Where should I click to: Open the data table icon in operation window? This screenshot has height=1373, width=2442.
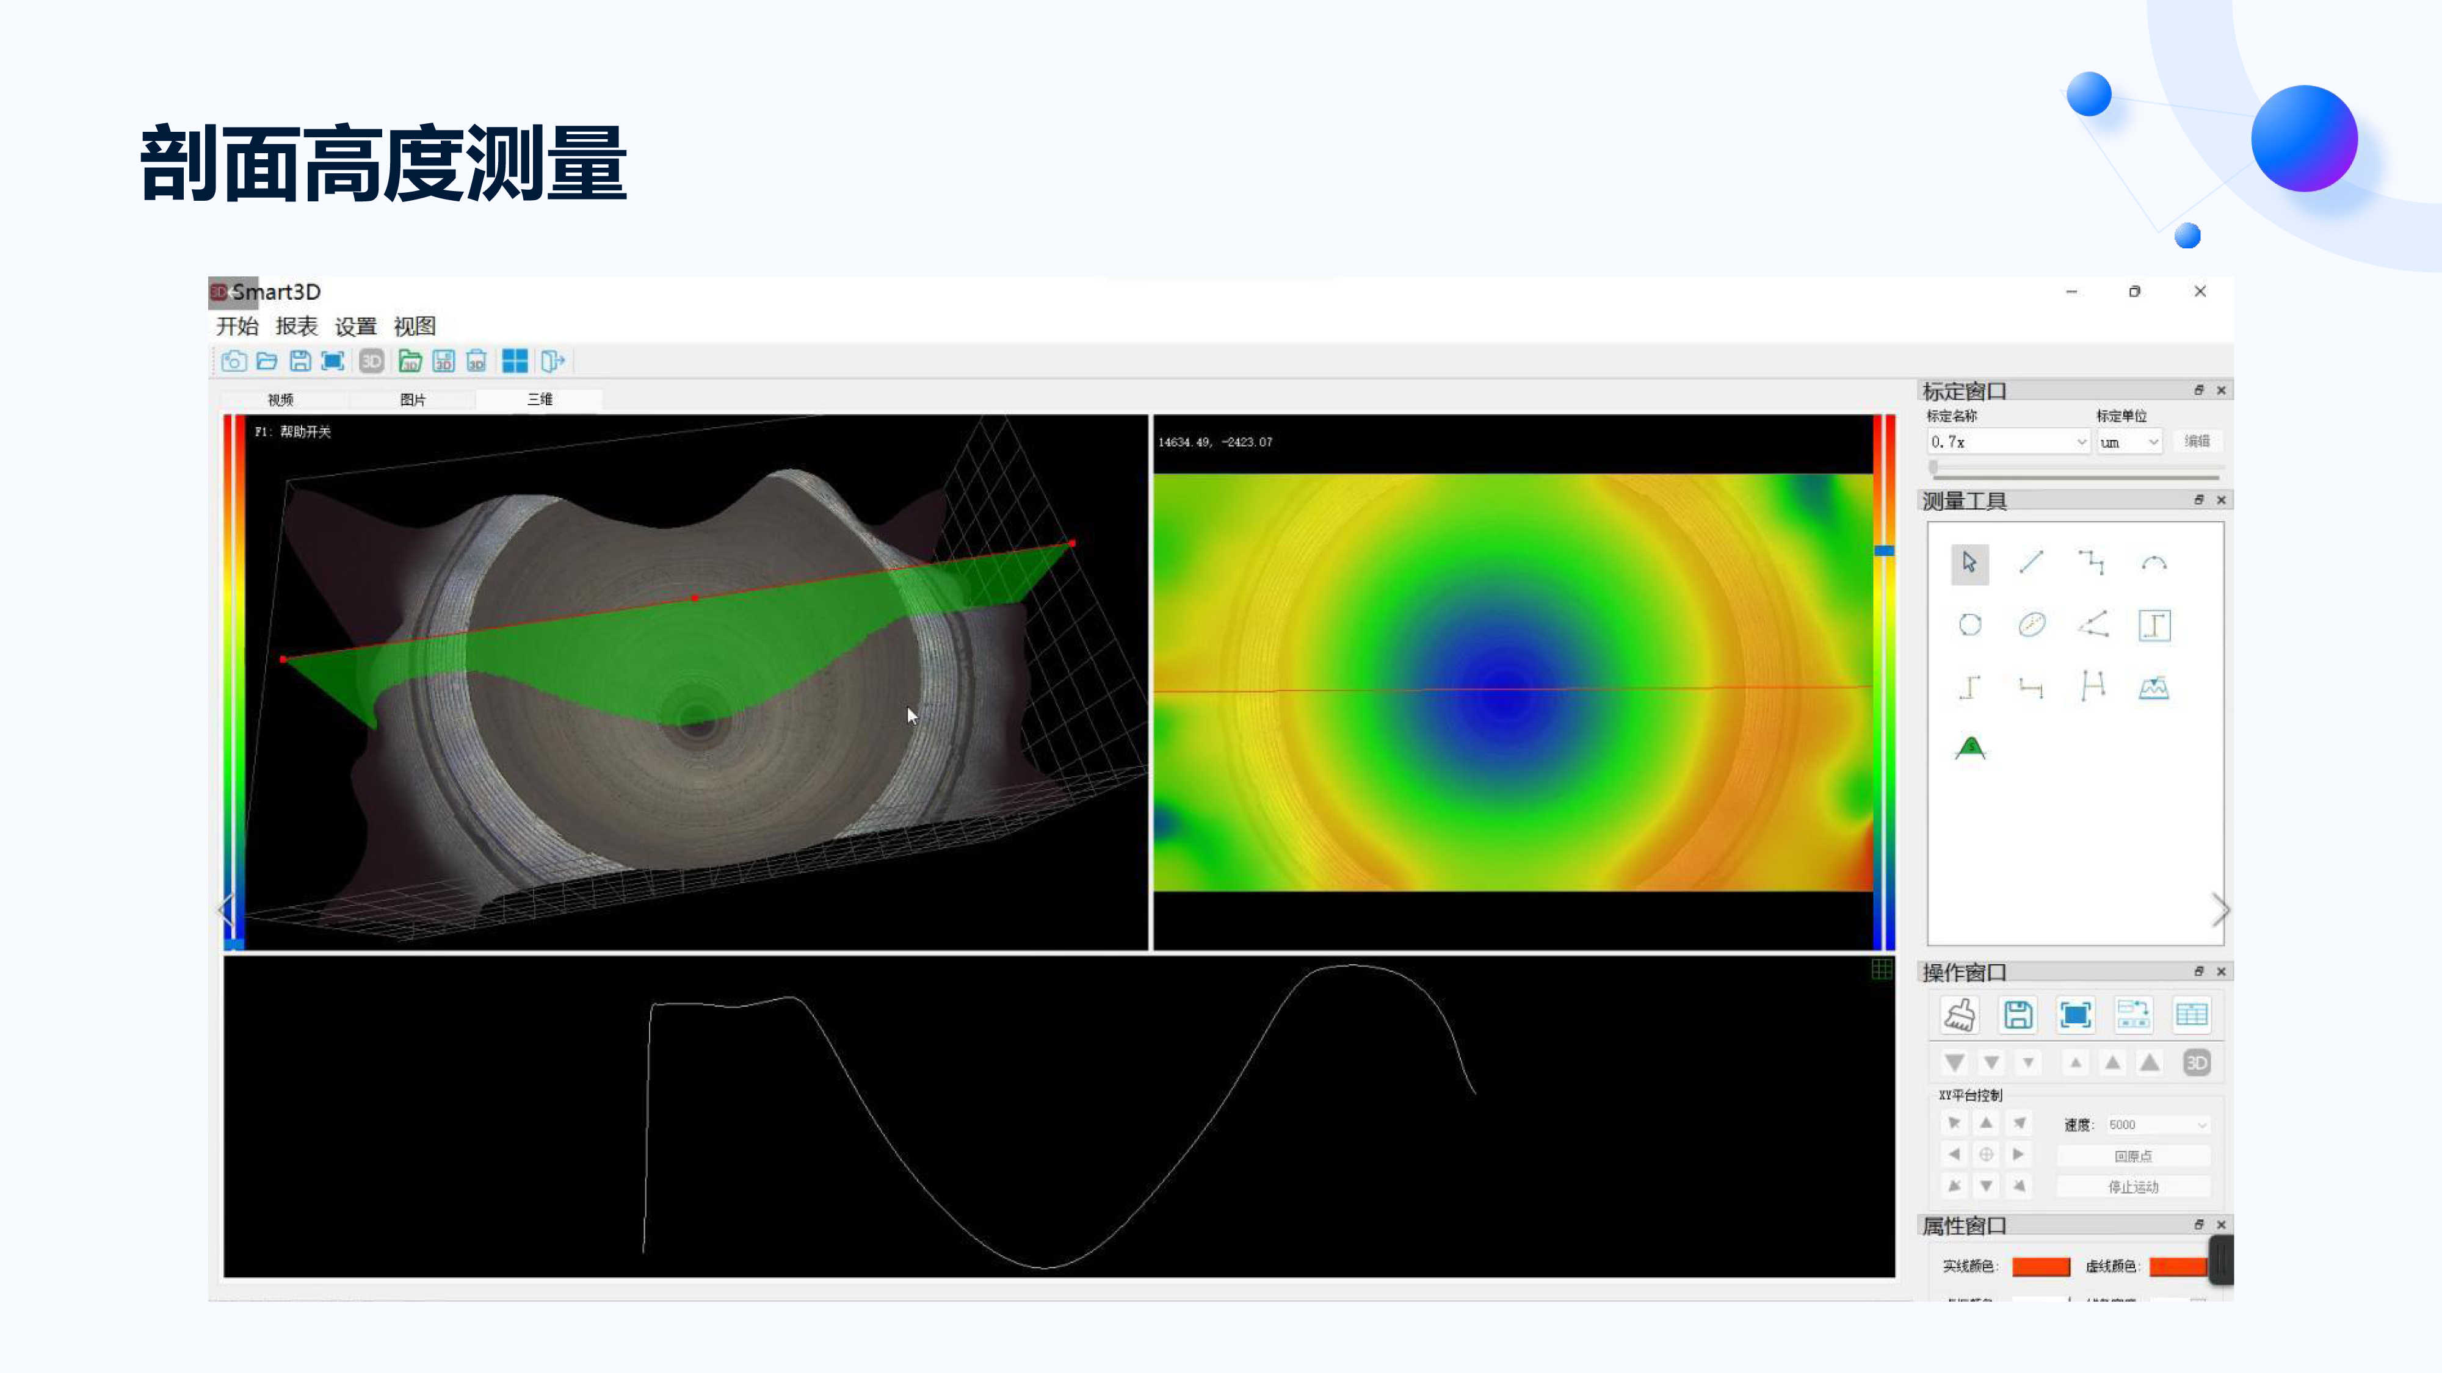(2191, 1015)
